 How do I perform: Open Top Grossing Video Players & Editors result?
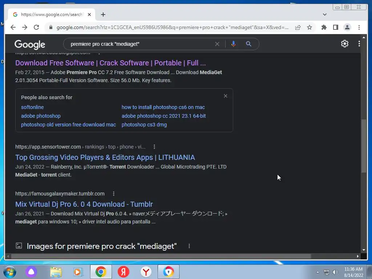pos(105,157)
